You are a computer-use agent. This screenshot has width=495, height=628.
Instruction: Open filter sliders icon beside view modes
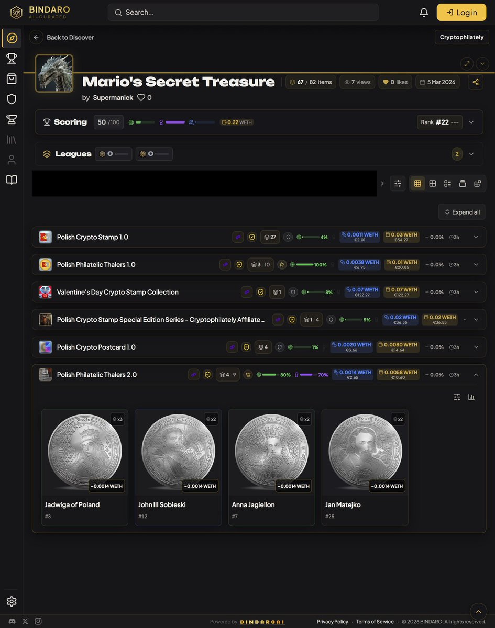(398, 183)
